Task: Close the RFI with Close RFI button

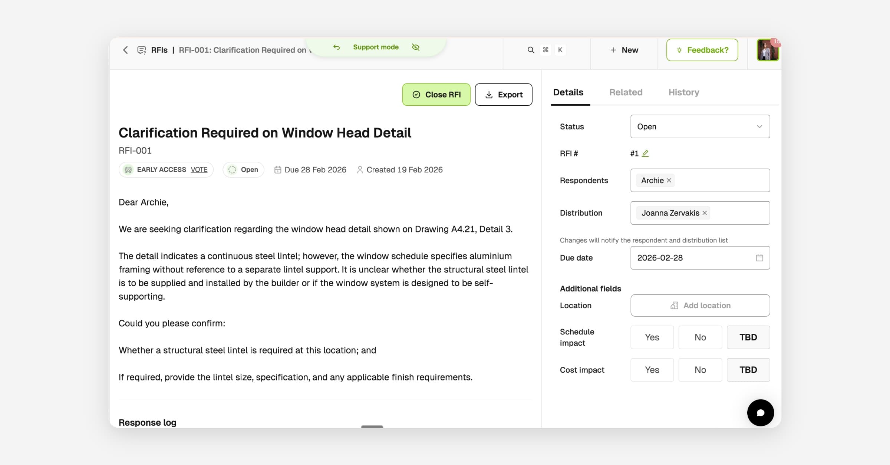Action: (436, 95)
